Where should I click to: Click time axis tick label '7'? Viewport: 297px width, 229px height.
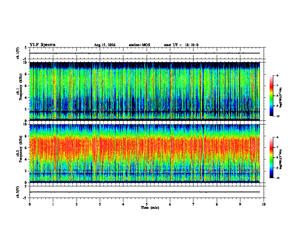tap(193, 204)
